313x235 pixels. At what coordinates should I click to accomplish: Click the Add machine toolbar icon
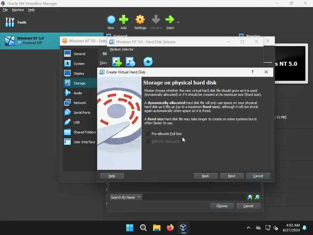[x=123, y=22]
